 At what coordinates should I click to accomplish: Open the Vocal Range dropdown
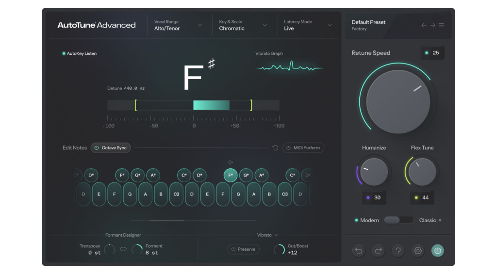tap(178, 25)
